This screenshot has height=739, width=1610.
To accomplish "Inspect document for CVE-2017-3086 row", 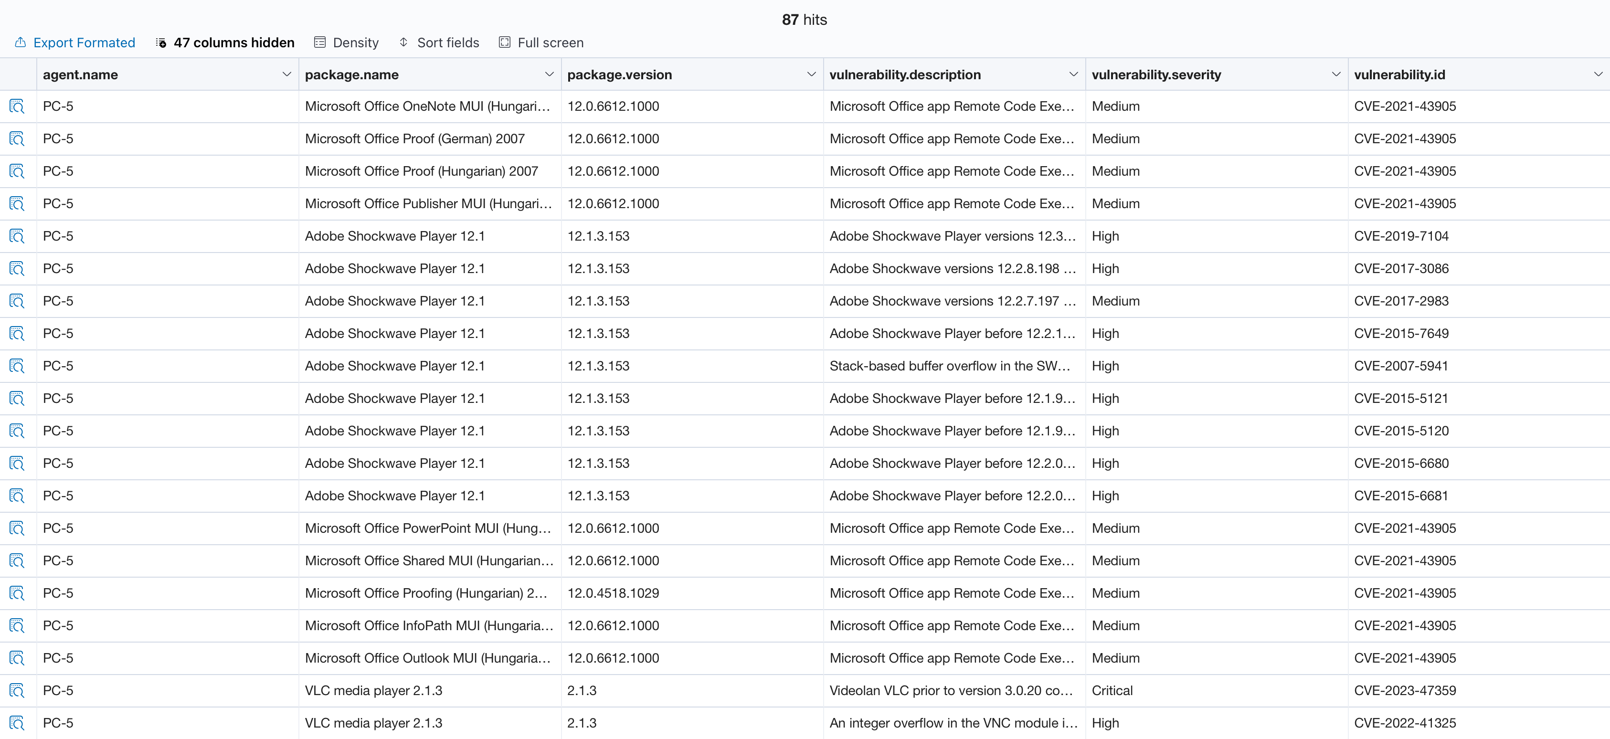I will pos(17,269).
